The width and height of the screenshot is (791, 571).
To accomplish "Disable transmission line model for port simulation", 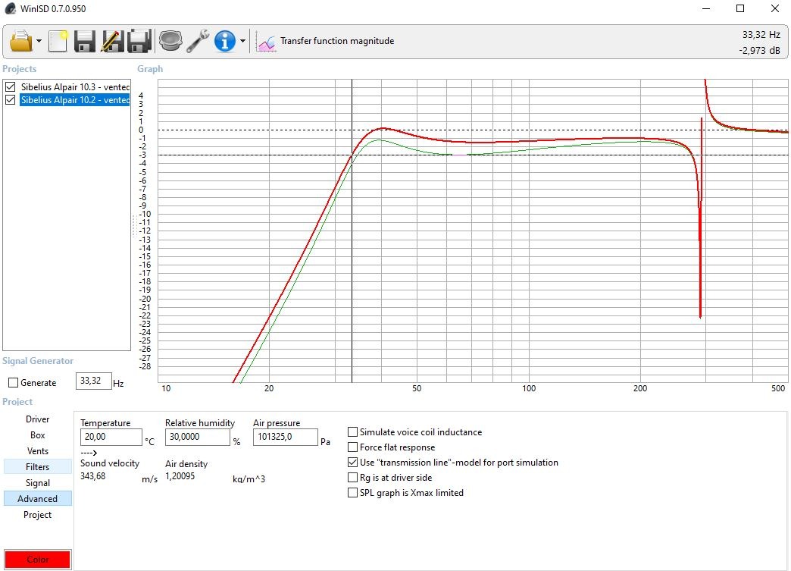I will click(352, 463).
